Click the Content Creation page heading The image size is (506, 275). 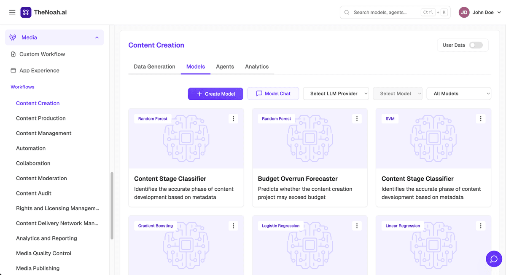[156, 45]
